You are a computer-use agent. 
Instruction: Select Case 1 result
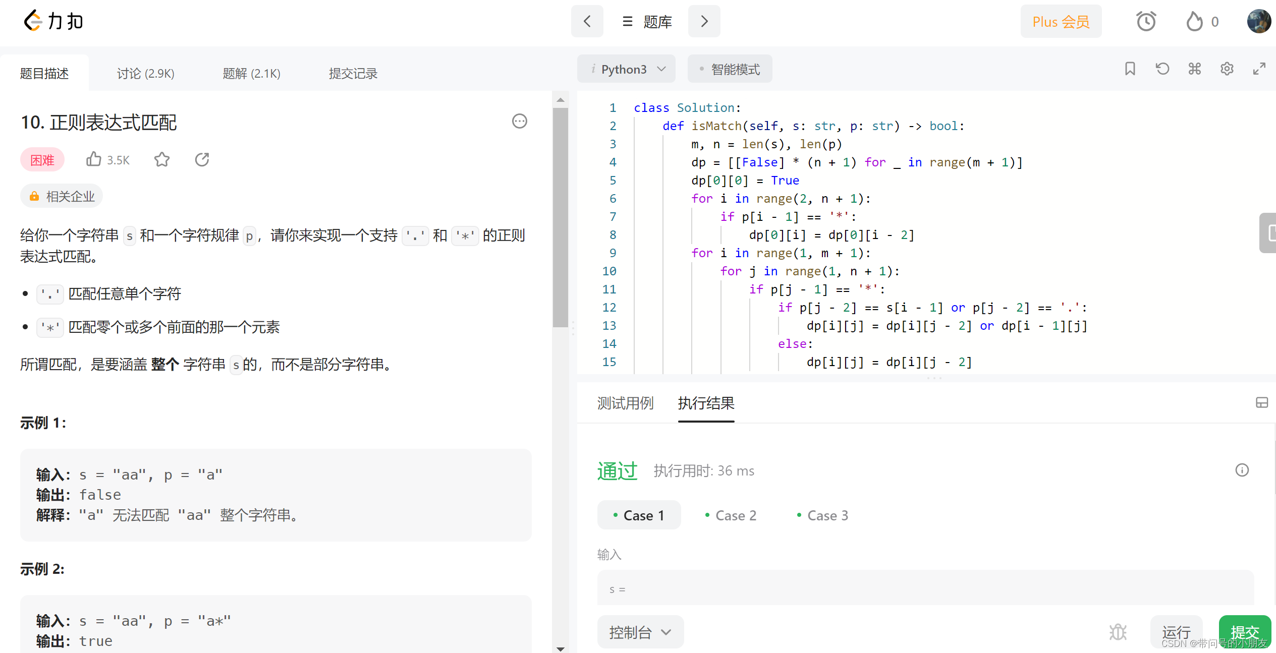pyautogui.click(x=639, y=515)
